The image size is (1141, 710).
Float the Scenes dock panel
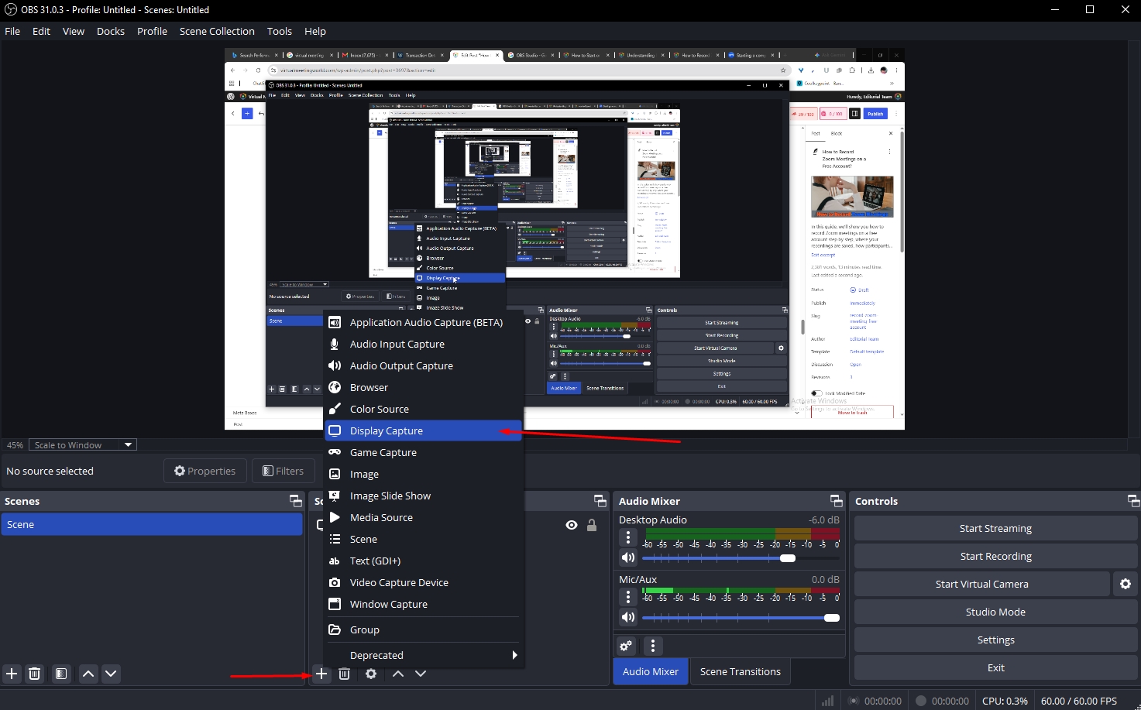295,501
